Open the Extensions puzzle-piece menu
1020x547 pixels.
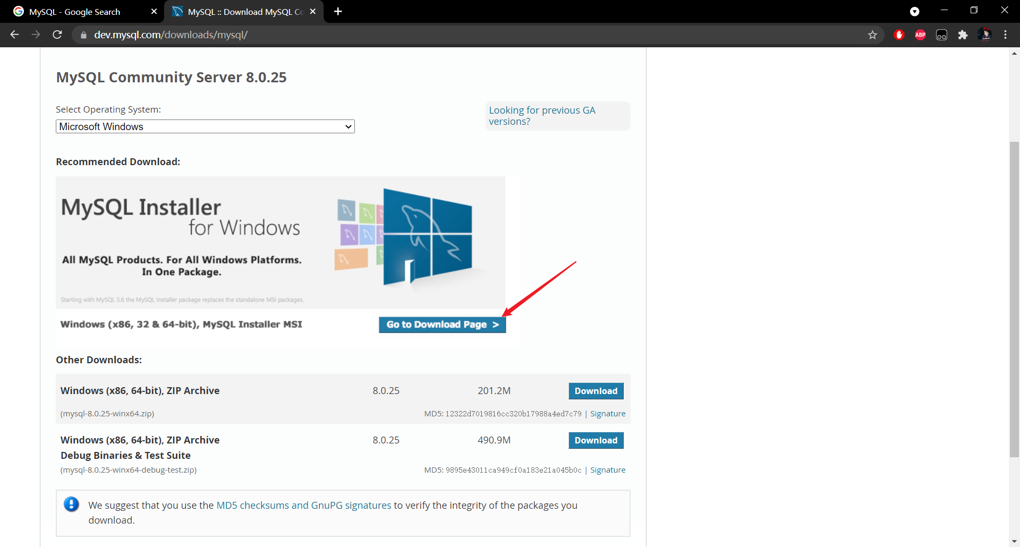click(963, 35)
